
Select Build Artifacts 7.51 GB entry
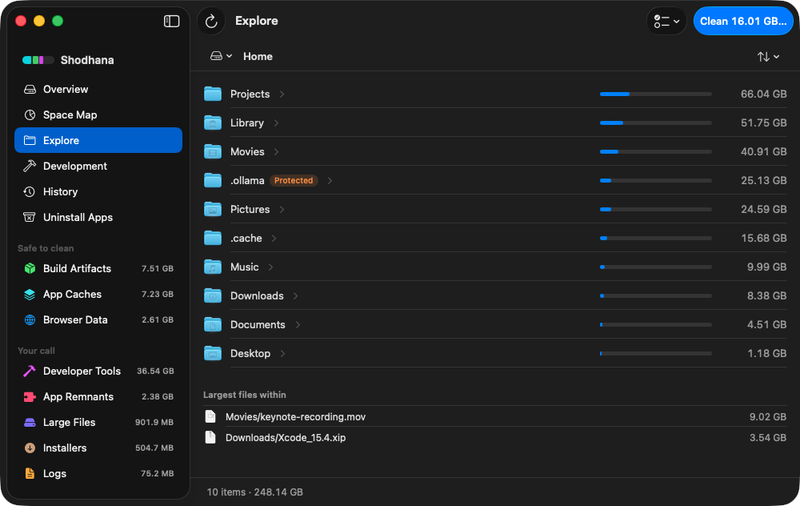(98, 268)
